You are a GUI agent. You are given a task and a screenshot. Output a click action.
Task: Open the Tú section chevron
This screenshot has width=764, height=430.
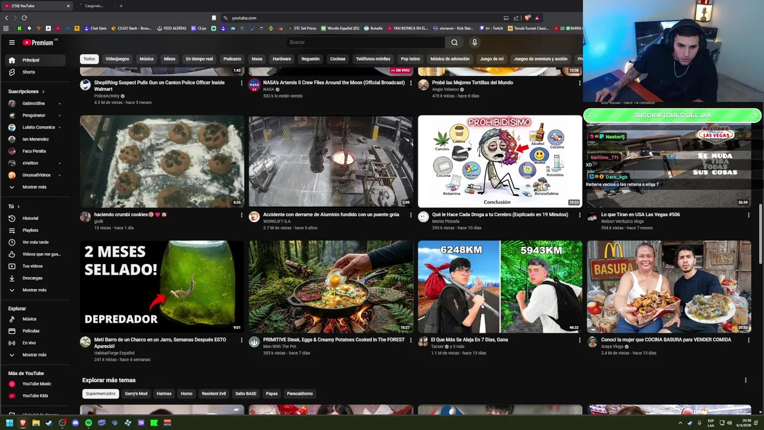pyautogui.click(x=19, y=207)
